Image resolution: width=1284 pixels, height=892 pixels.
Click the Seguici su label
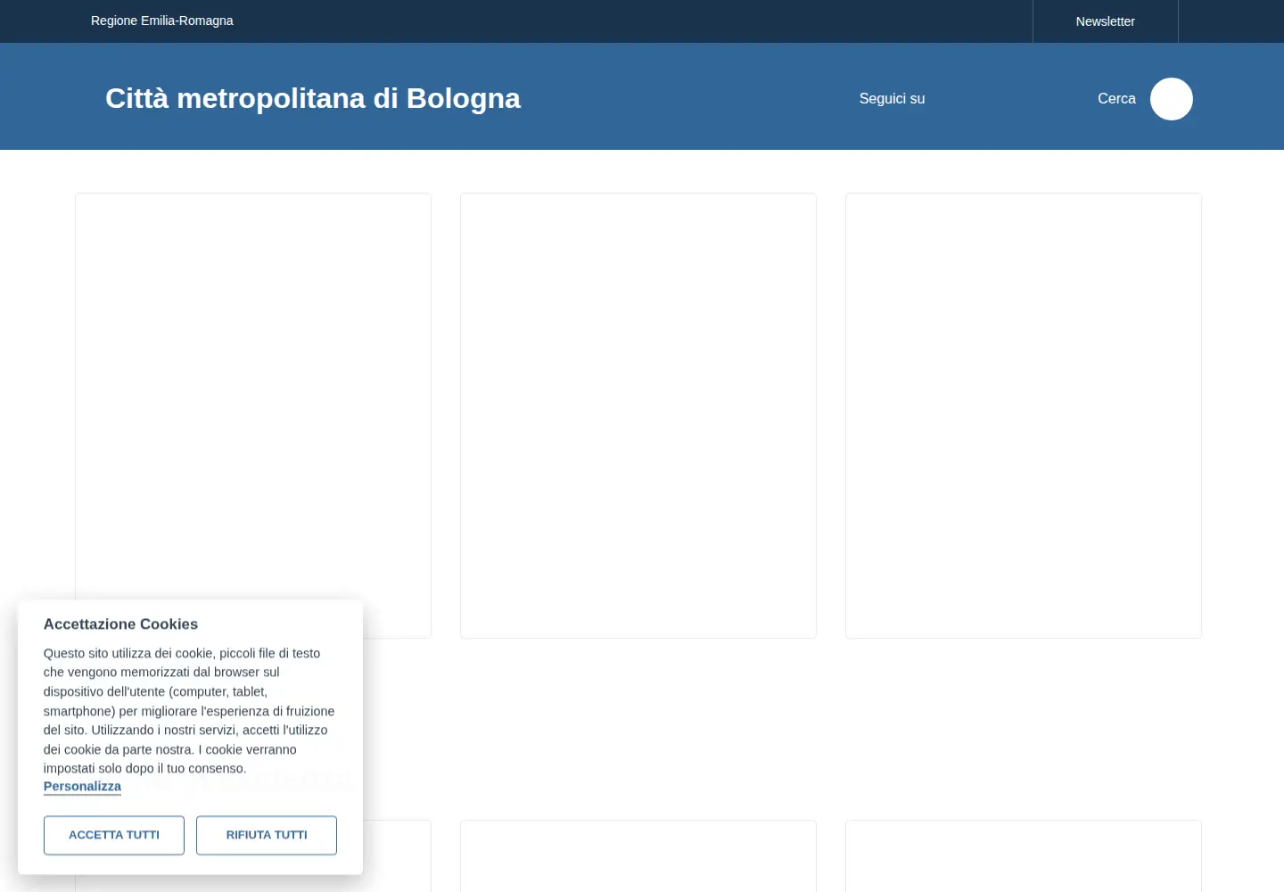892,99
